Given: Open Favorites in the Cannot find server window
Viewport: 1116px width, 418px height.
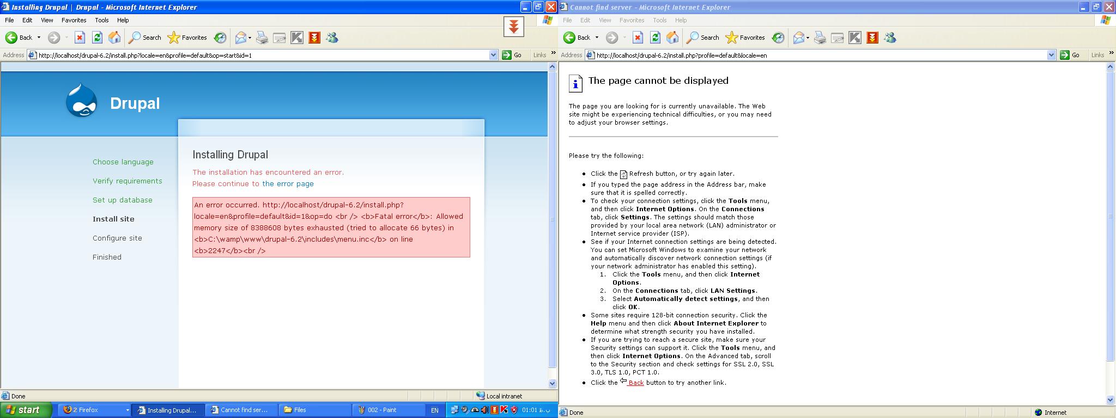Looking at the screenshot, I should click(x=745, y=38).
